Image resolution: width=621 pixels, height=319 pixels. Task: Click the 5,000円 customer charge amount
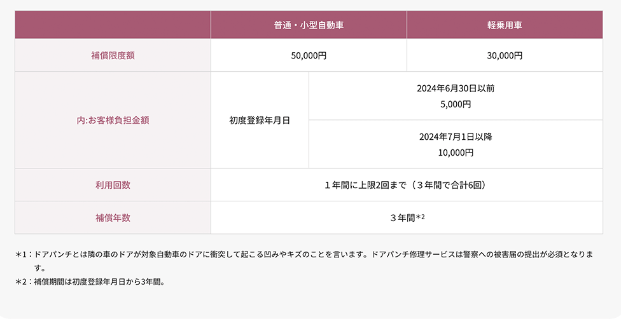pos(456,104)
